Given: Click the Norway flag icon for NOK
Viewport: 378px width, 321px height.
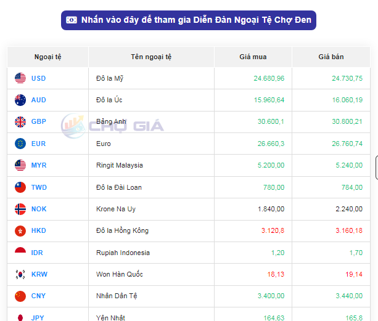Looking at the screenshot, I should 20,209.
